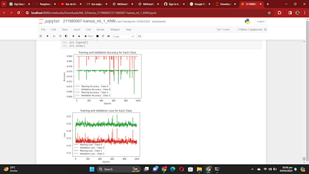Open the Widgets menu
Viewport: 309px width, 174px height.
click(115, 30)
